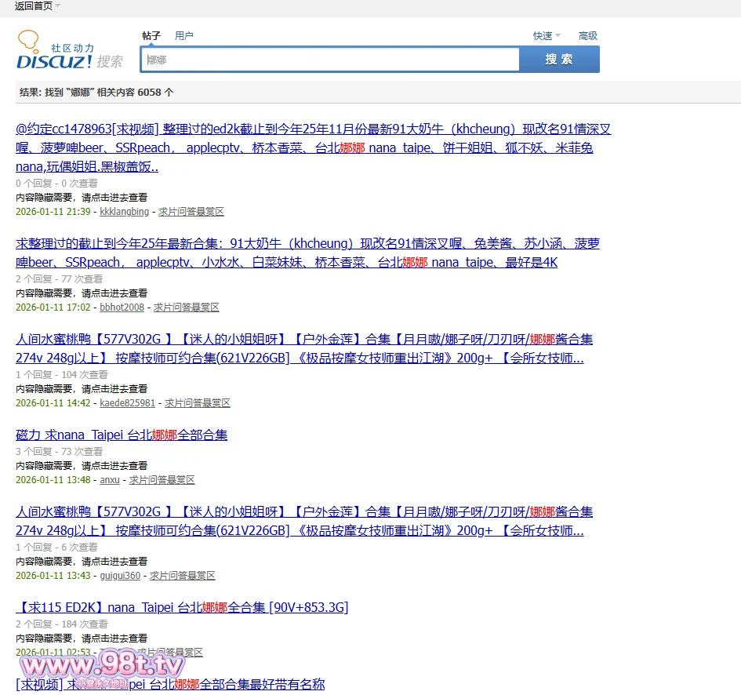This screenshot has width=741, height=695.
Task: Switch to the 用户 search tab
Action: (x=184, y=35)
